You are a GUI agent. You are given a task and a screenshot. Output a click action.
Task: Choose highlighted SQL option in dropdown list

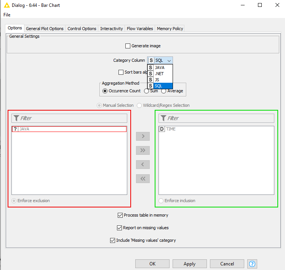160,86
